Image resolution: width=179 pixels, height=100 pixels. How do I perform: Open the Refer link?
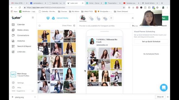point(14,91)
